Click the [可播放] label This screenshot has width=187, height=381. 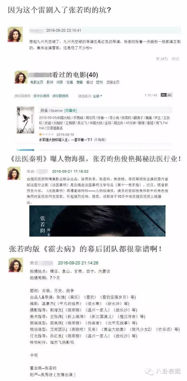click(x=70, y=111)
